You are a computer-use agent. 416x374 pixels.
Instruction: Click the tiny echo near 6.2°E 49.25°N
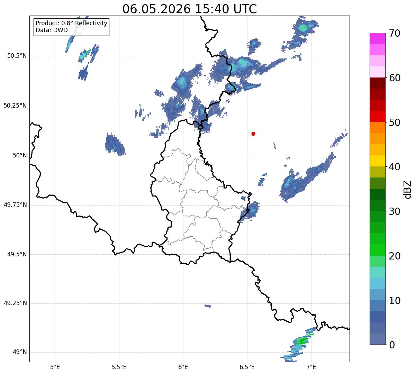pyautogui.click(x=208, y=306)
